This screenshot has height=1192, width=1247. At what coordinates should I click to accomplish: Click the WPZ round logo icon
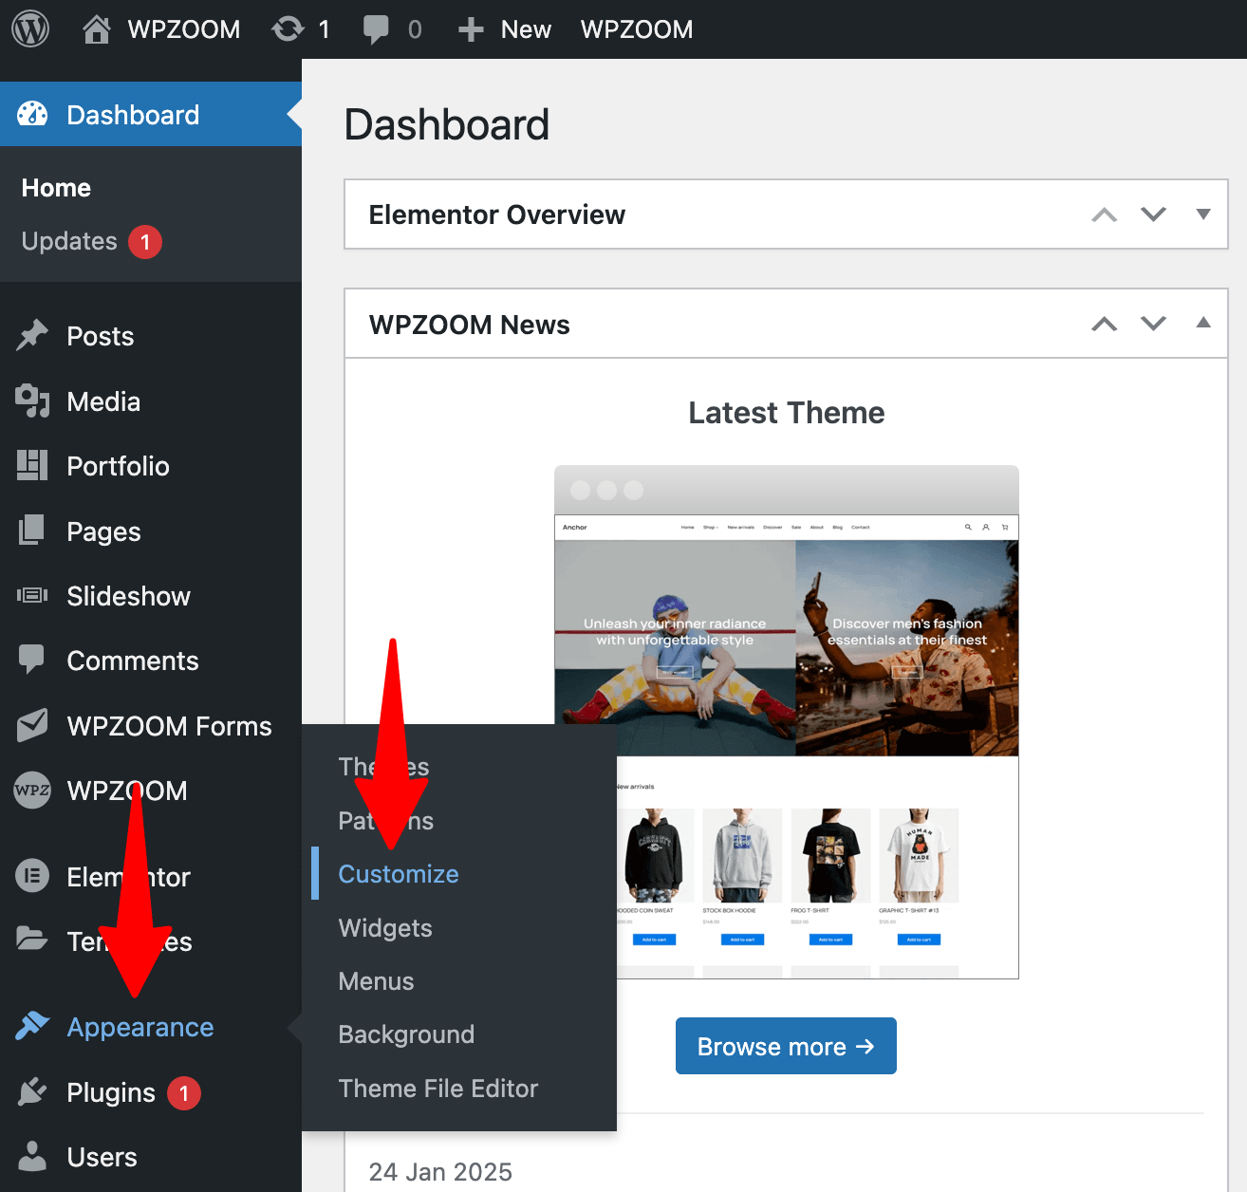[32, 790]
